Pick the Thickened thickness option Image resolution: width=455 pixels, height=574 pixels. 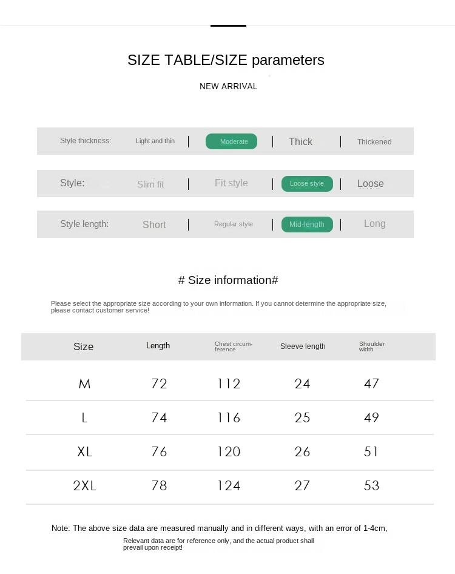point(374,142)
